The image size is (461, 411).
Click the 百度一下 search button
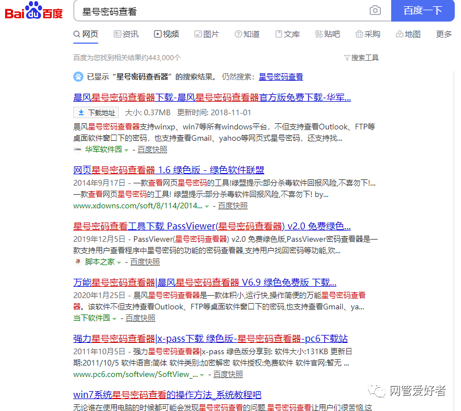click(423, 11)
